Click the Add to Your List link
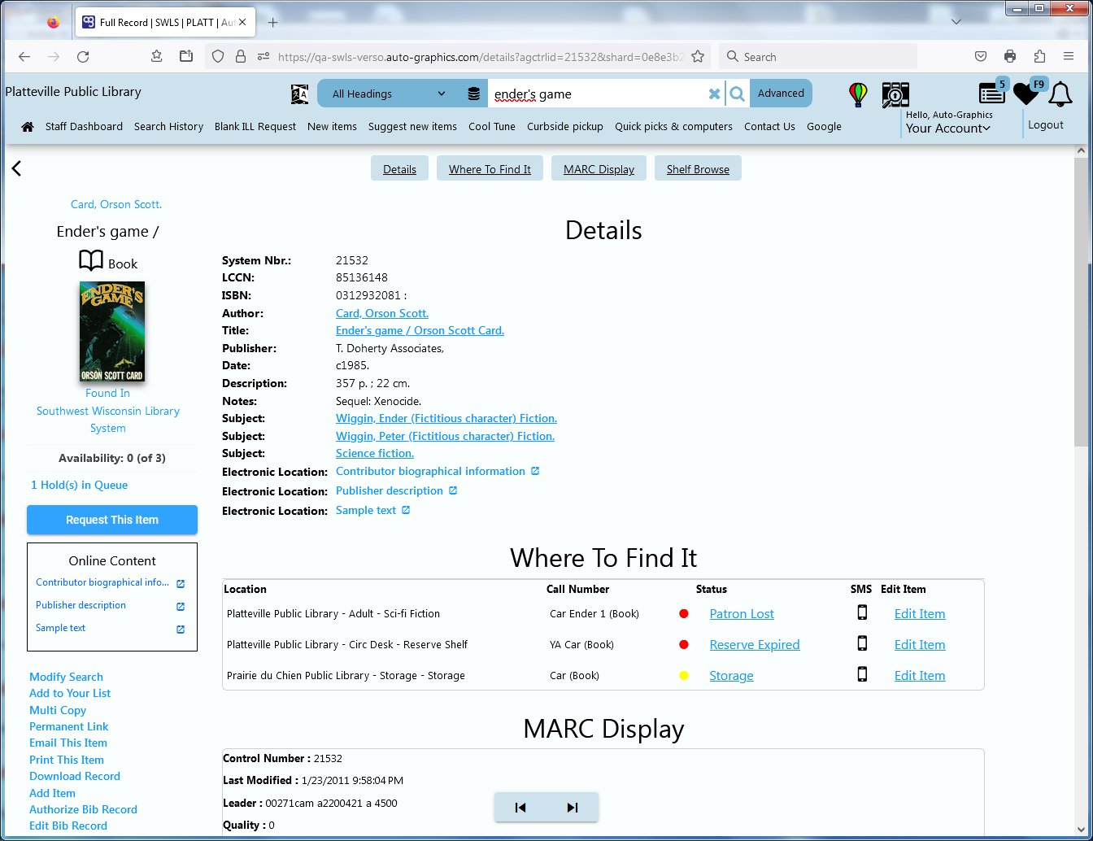Screen dimensions: 1093x841 click(x=70, y=694)
